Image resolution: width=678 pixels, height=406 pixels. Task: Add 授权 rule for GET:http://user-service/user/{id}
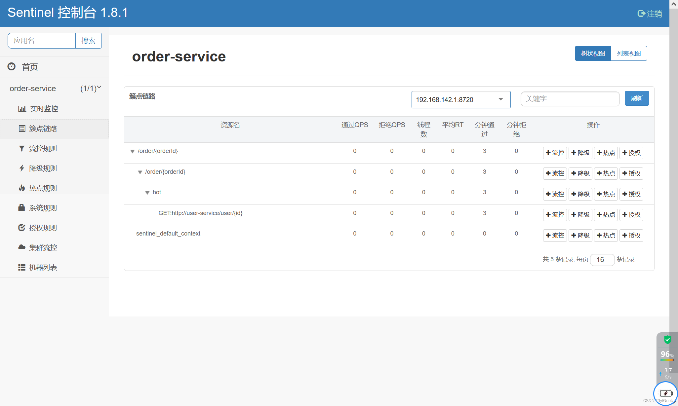click(631, 214)
